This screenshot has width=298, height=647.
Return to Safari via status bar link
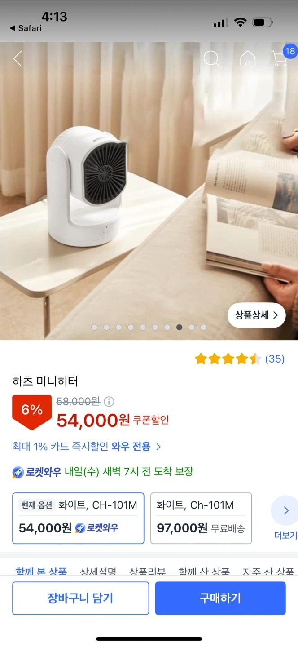pyautogui.click(x=26, y=28)
